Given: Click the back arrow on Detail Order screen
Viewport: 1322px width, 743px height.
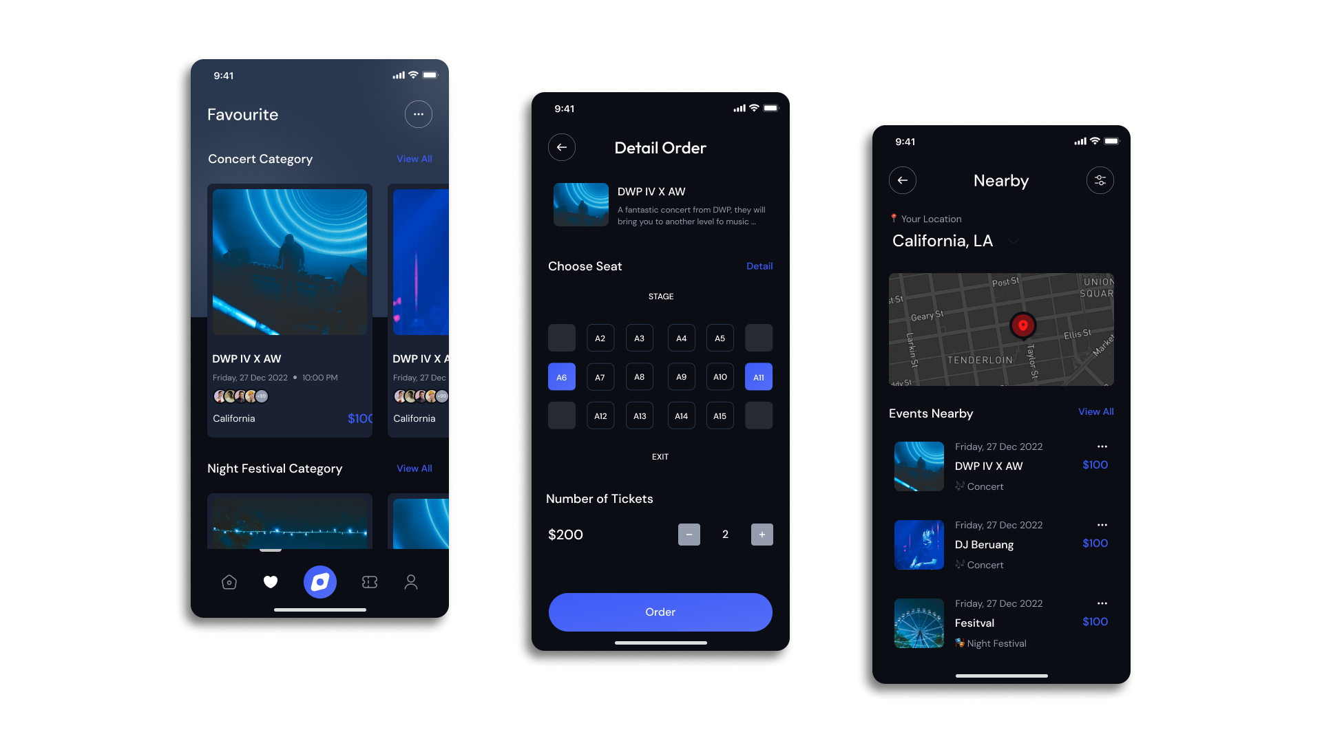Looking at the screenshot, I should tap(561, 147).
